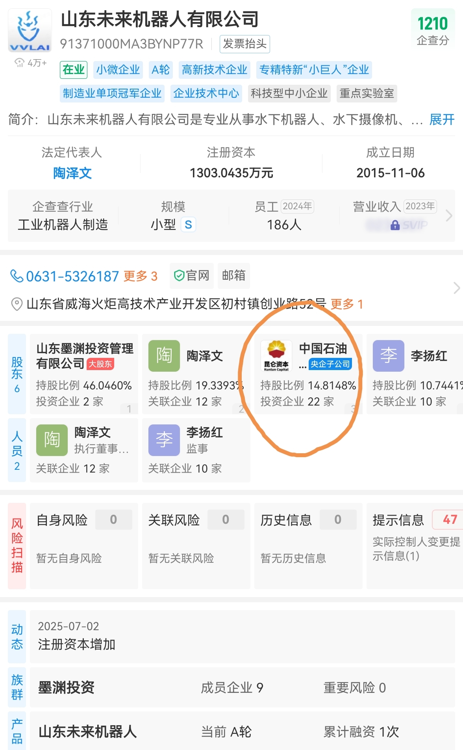Tap the company address text
Viewport: 463px width, 750px height.
pyautogui.click(x=176, y=304)
